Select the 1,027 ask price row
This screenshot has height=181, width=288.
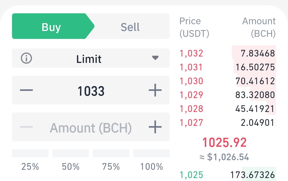(227, 122)
